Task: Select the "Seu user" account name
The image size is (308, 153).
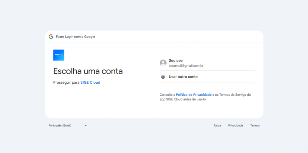Action: [x=176, y=61]
